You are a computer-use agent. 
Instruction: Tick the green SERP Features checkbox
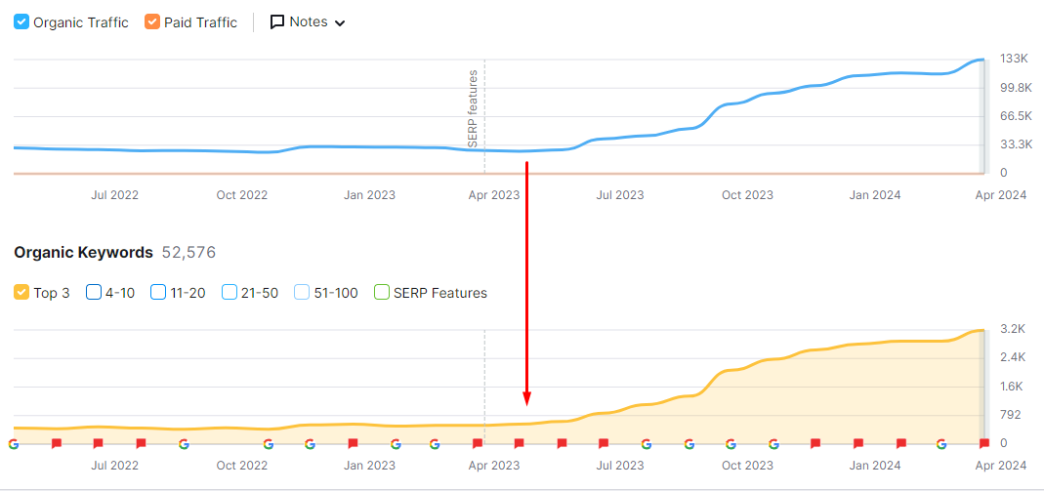pyautogui.click(x=382, y=293)
